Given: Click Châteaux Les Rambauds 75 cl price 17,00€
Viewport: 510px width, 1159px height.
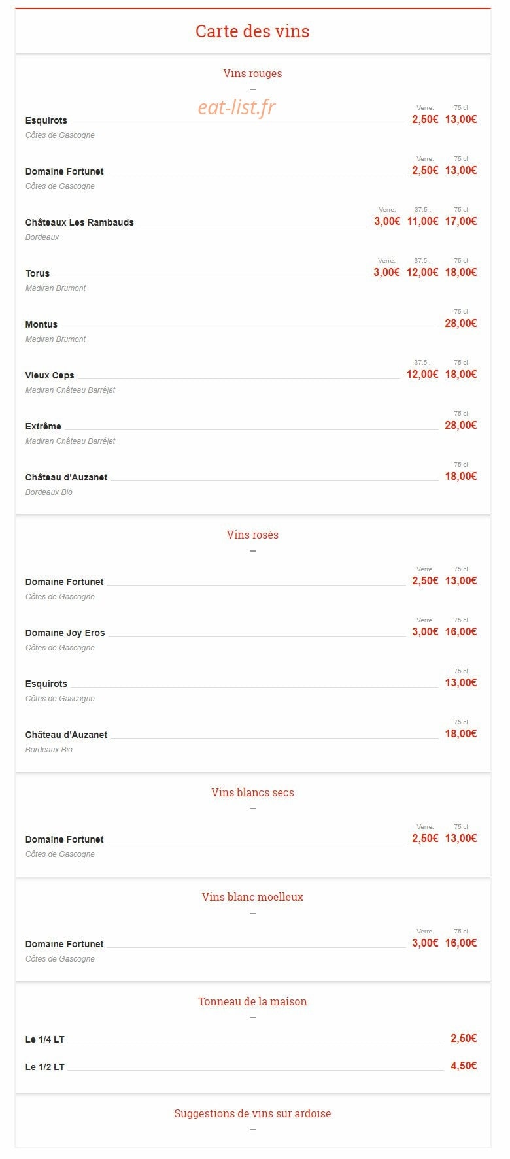Looking at the screenshot, I should point(461,221).
